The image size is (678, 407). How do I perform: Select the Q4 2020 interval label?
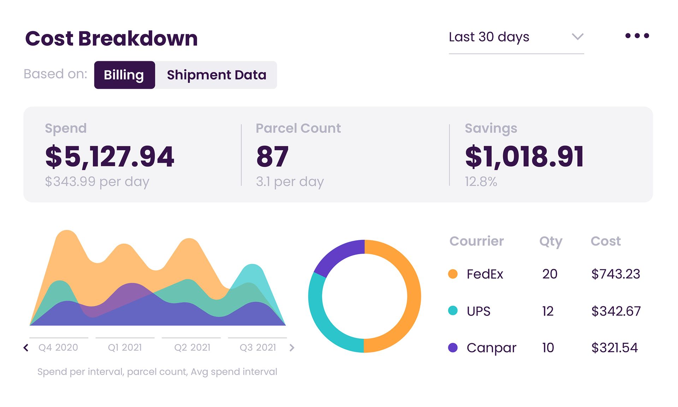(x=58, y=347)
